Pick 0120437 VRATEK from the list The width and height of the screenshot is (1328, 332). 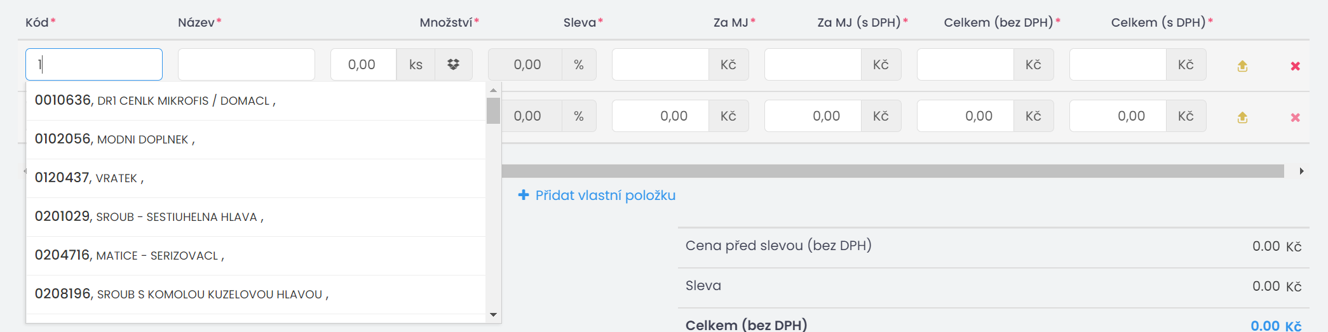coord(256,178)
